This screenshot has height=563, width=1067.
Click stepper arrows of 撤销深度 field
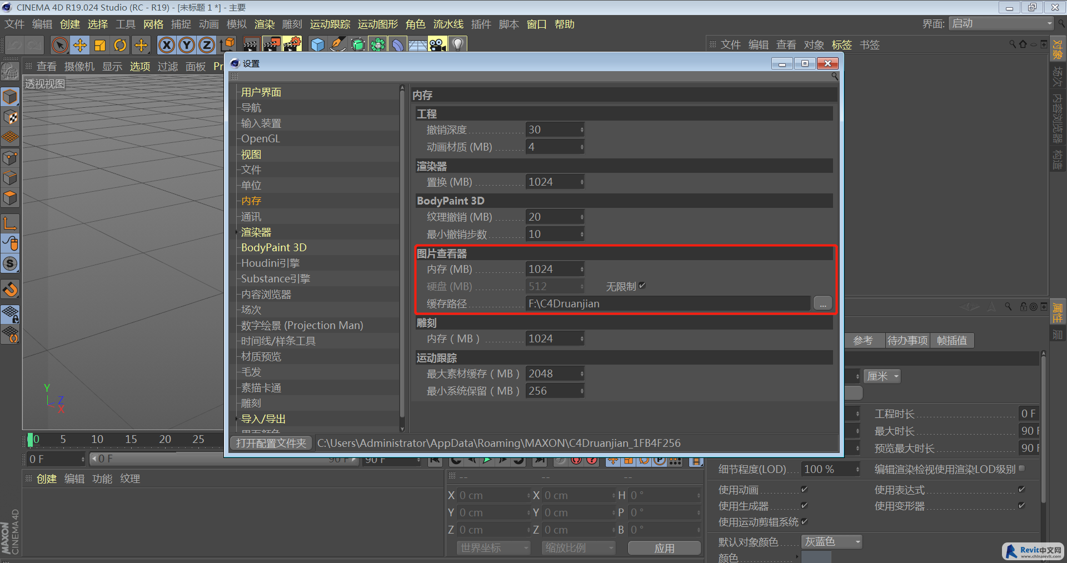(x=582, y=129)
